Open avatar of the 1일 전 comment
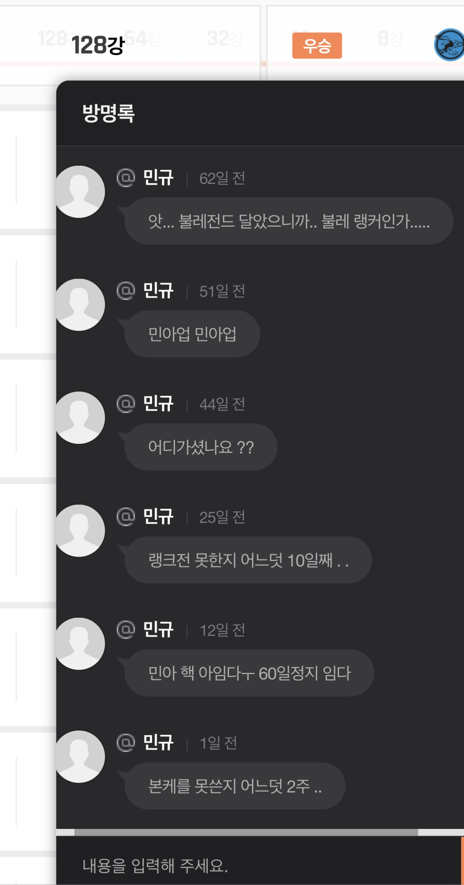Image resolution: width=464 pixels, height=885 pixels. coord(80,756)
